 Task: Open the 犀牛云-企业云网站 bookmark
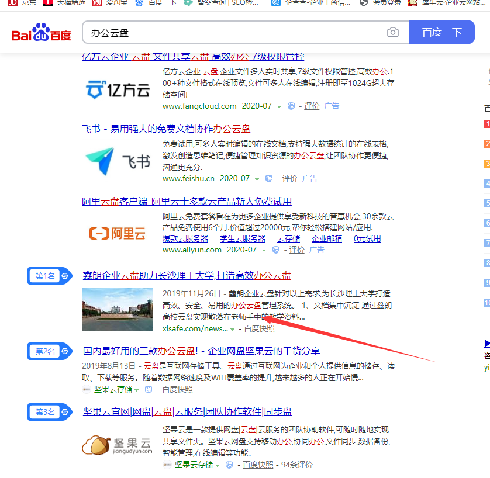(x=447, y=3)
